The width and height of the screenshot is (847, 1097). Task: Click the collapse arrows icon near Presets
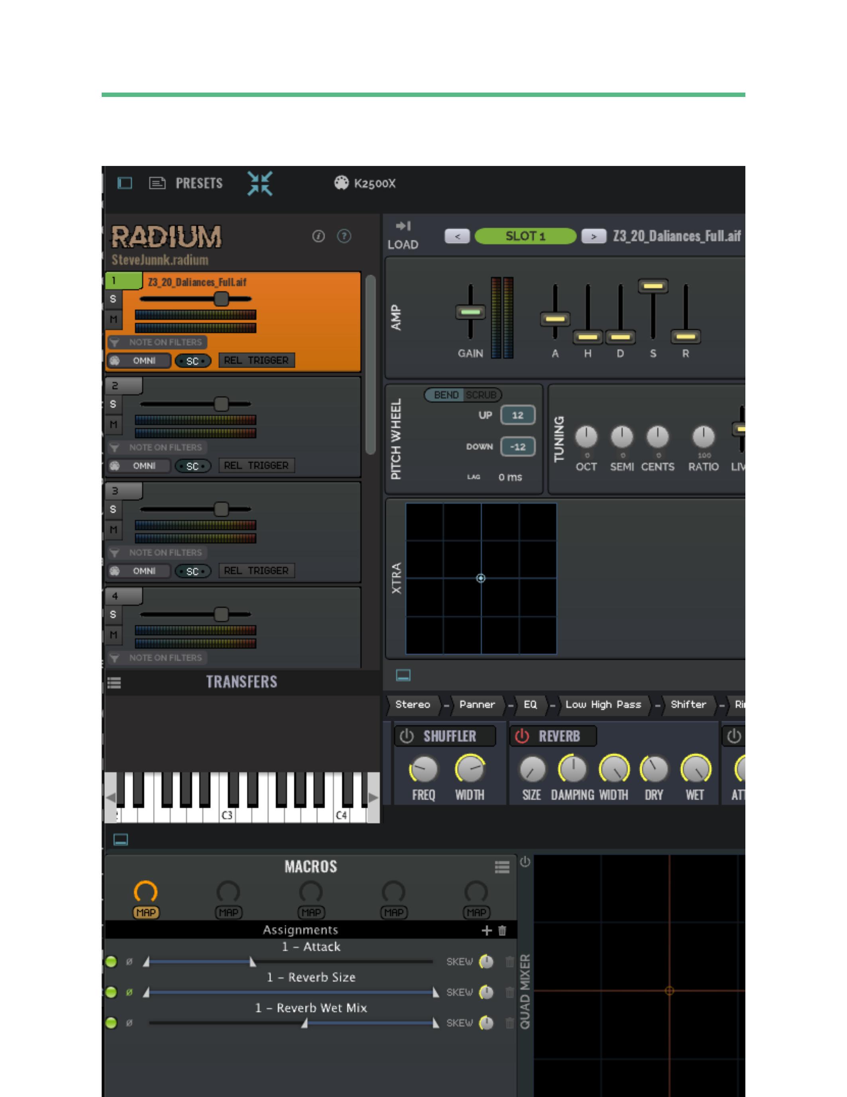pos(260,183)
